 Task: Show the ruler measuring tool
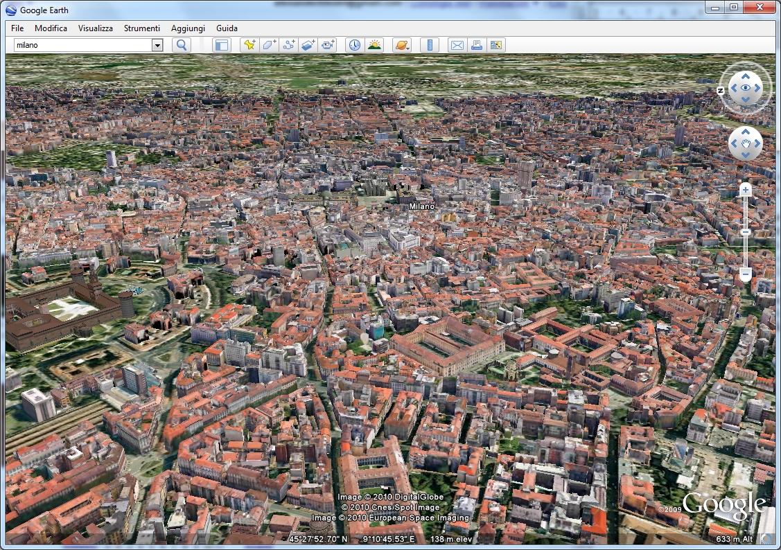(430, 45)
